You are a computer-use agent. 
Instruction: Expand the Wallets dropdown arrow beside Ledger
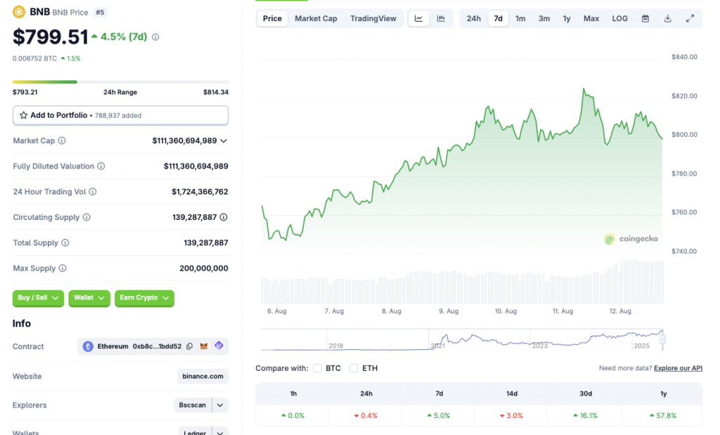tap(220, 432)
